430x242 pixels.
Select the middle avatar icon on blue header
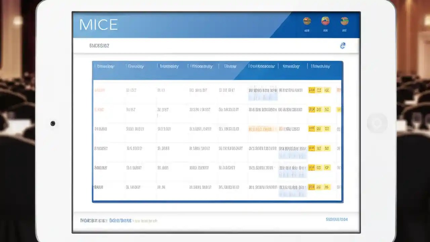point(325,21)
